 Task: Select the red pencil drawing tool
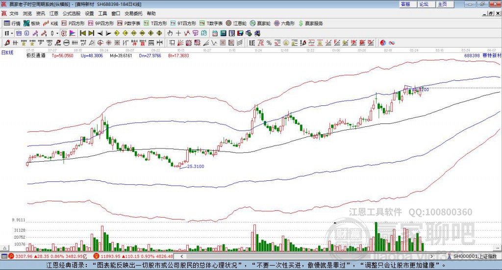click(7, 43)
